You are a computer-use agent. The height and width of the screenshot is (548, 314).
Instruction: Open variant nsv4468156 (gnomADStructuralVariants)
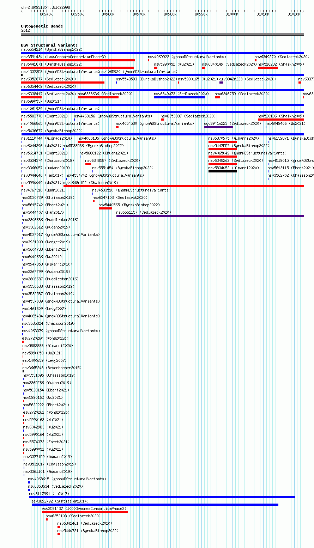pos(113,116)
